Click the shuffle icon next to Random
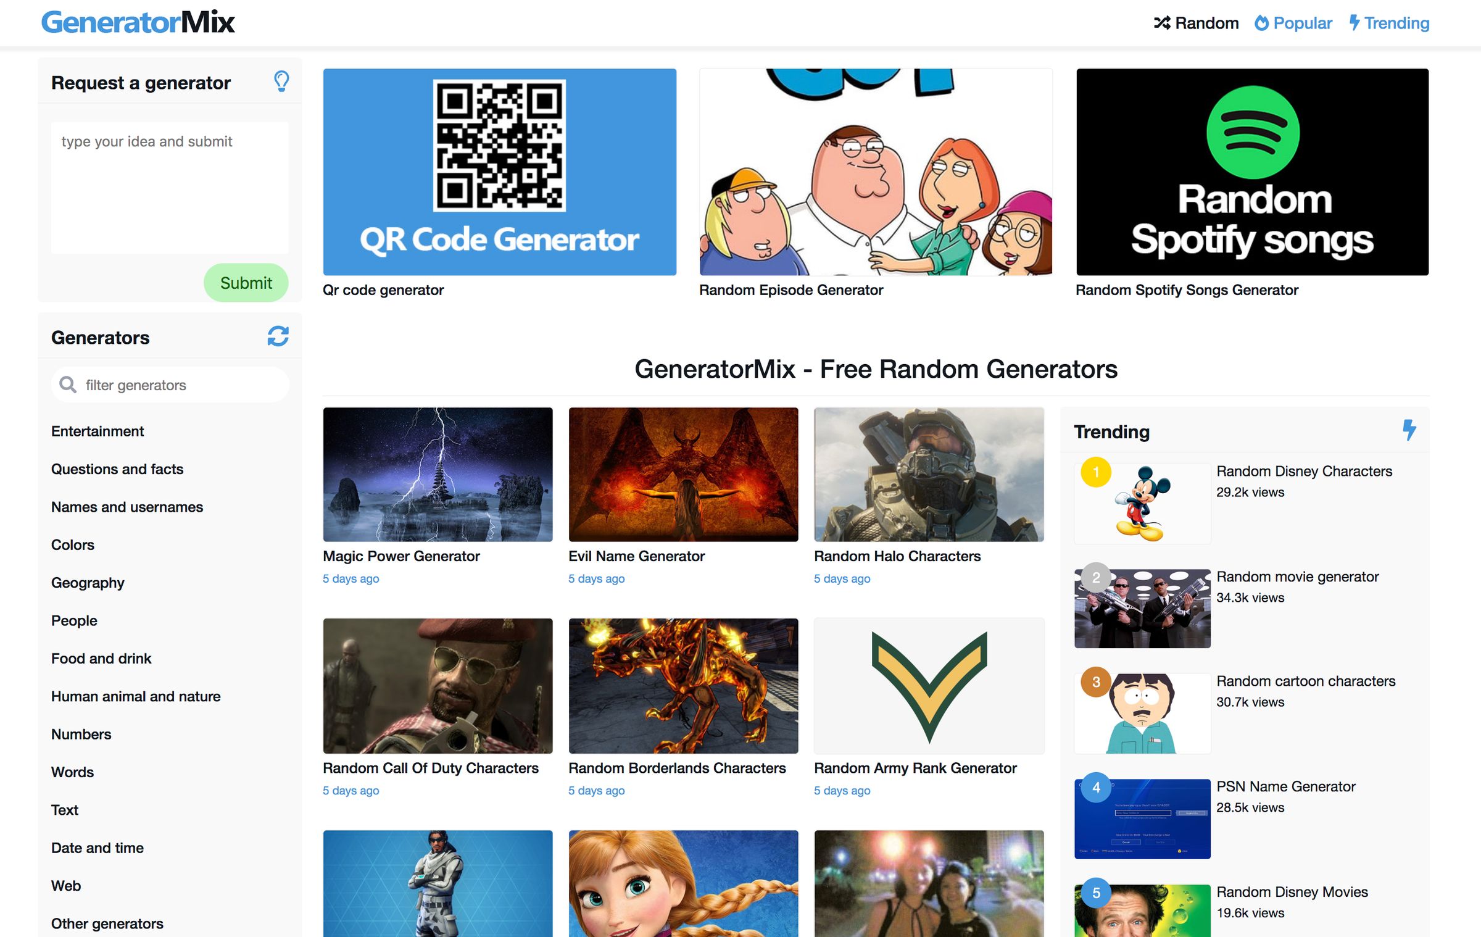1481x937 pixels. point(1162,23)
